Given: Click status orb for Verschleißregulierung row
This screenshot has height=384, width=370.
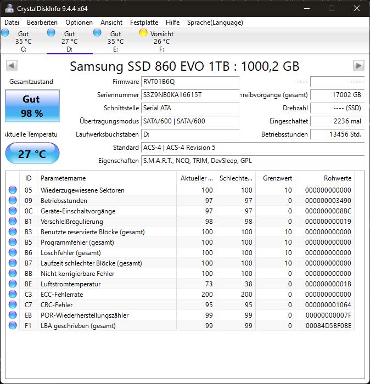Looking at the screenshot, I should click(13, 222).
